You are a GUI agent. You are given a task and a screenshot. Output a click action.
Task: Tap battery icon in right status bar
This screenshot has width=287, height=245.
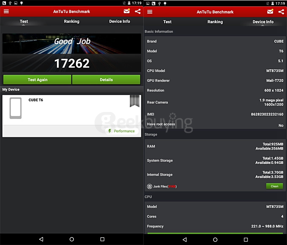click(273, 3)
